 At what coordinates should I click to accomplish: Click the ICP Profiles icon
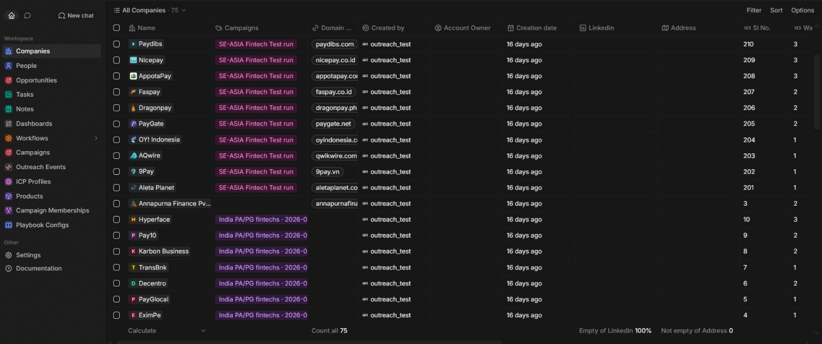pos(8,182)
